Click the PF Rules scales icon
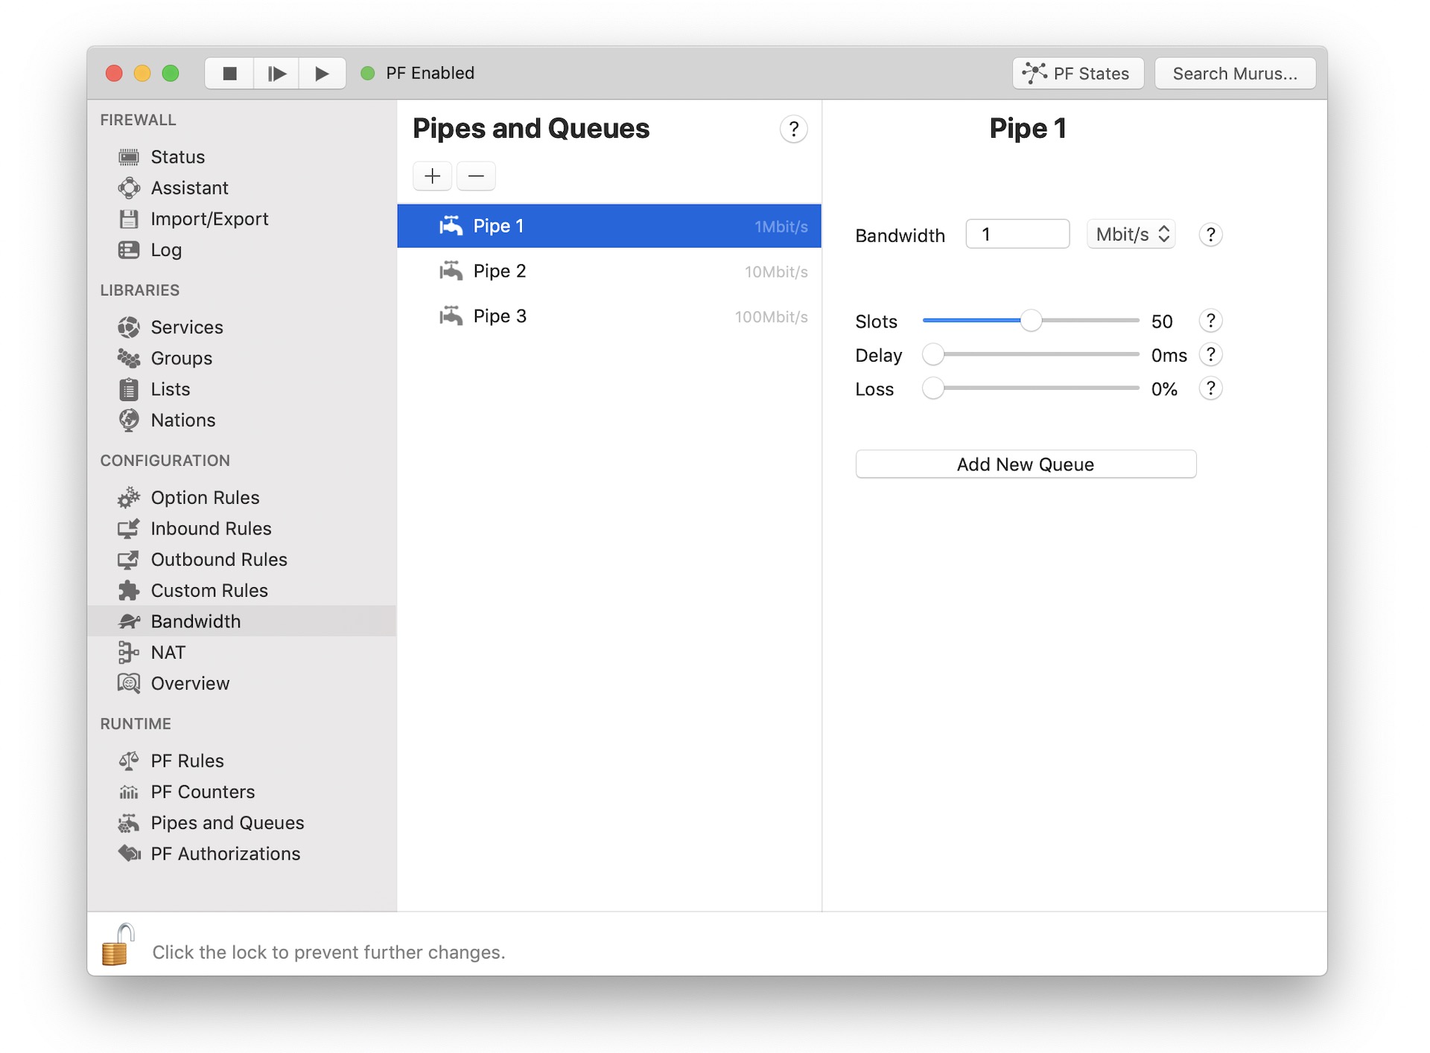Image resolution: width=1430 pixels, height=1053 pixels. [129, 761]
